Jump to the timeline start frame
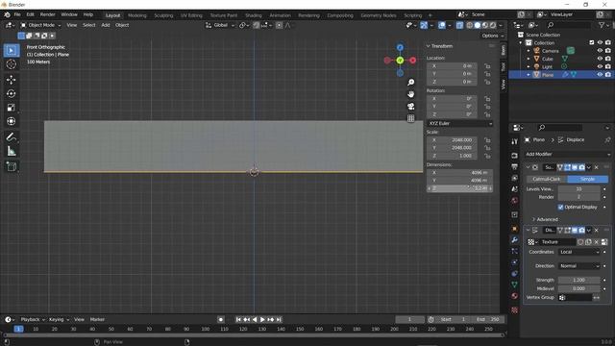 coord(238,320)
